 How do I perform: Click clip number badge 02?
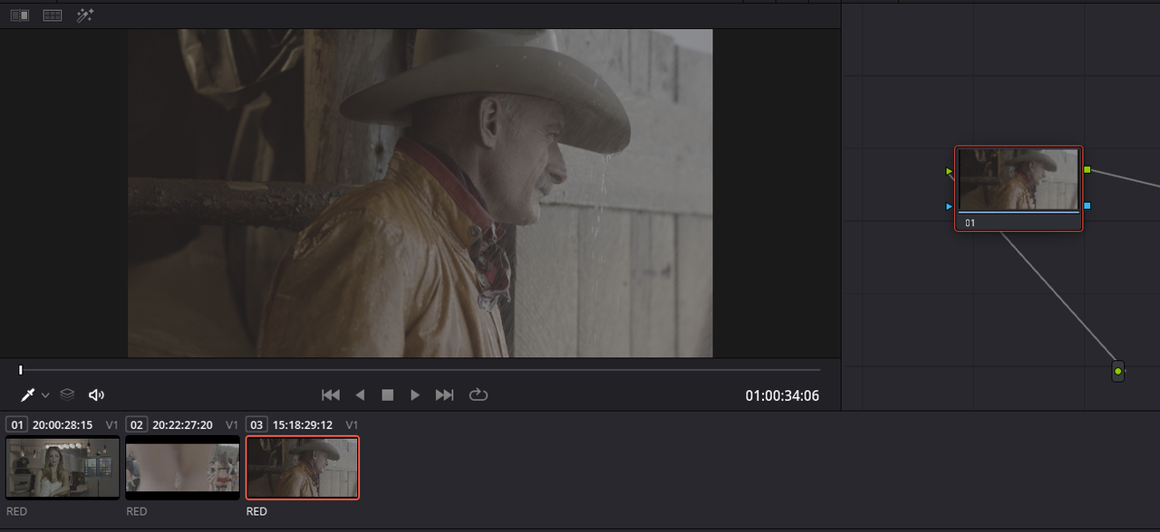click(136, 424)
